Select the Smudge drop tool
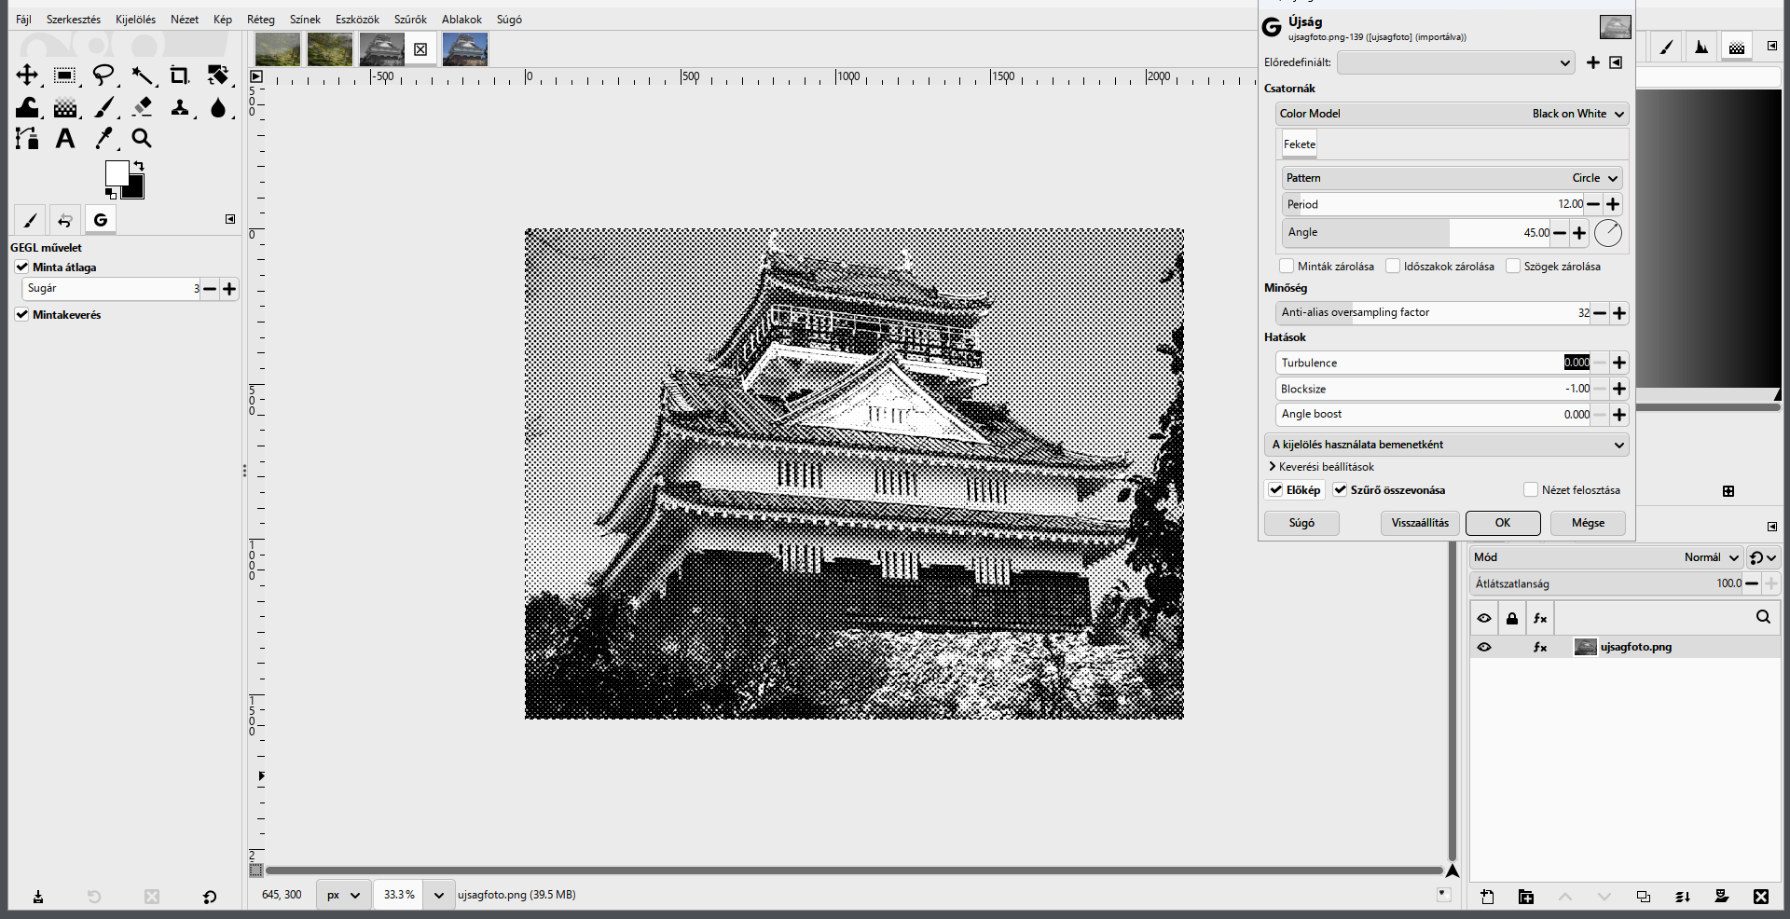Screen dimensions: 1790x919 pos(218,108)
